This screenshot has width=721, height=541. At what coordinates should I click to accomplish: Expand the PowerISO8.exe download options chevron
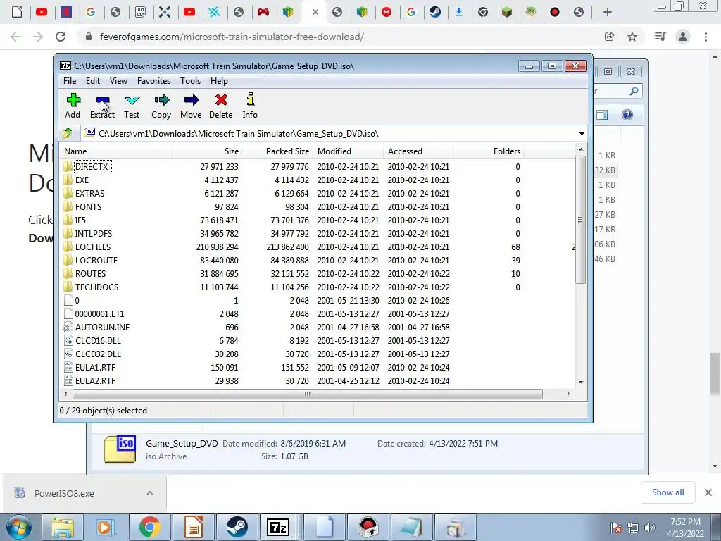150,493
